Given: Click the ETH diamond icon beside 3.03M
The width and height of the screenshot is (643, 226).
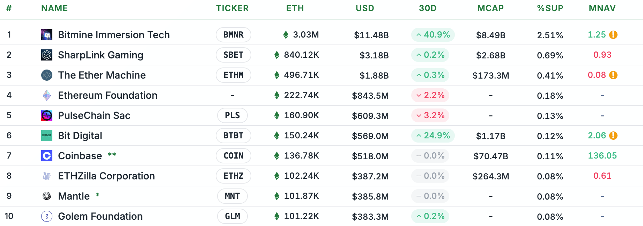Looking at the screenshot, I should tap(286, 35).
